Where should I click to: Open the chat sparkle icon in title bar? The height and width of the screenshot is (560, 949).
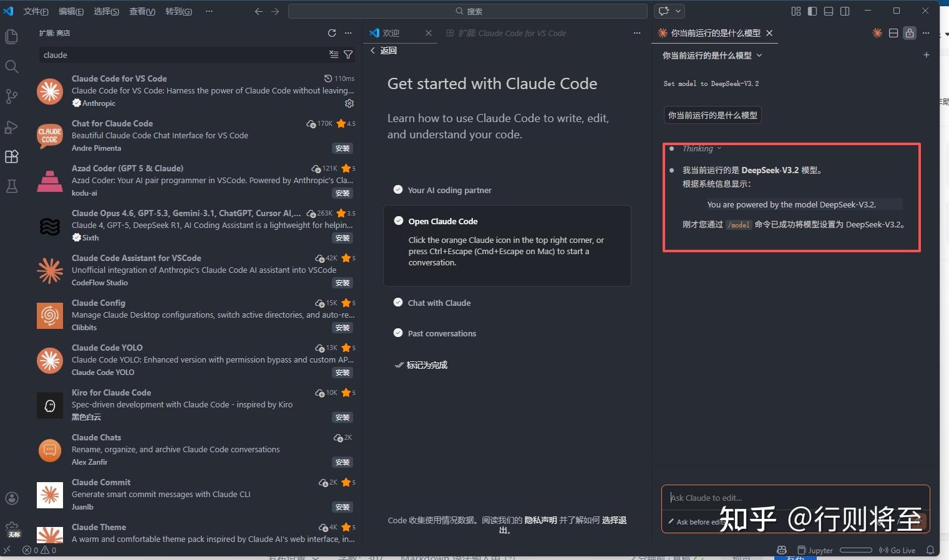664,11
